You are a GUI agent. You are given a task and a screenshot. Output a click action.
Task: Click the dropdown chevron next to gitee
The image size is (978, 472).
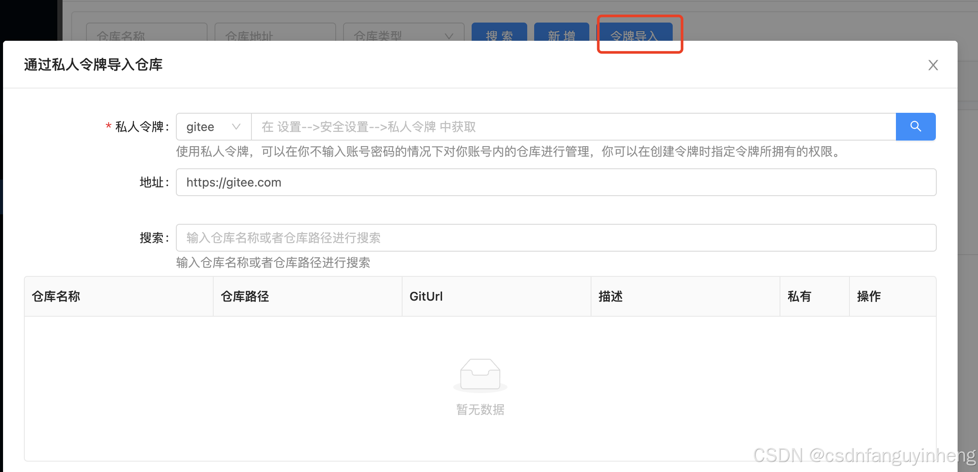click(x=236, y=127)
